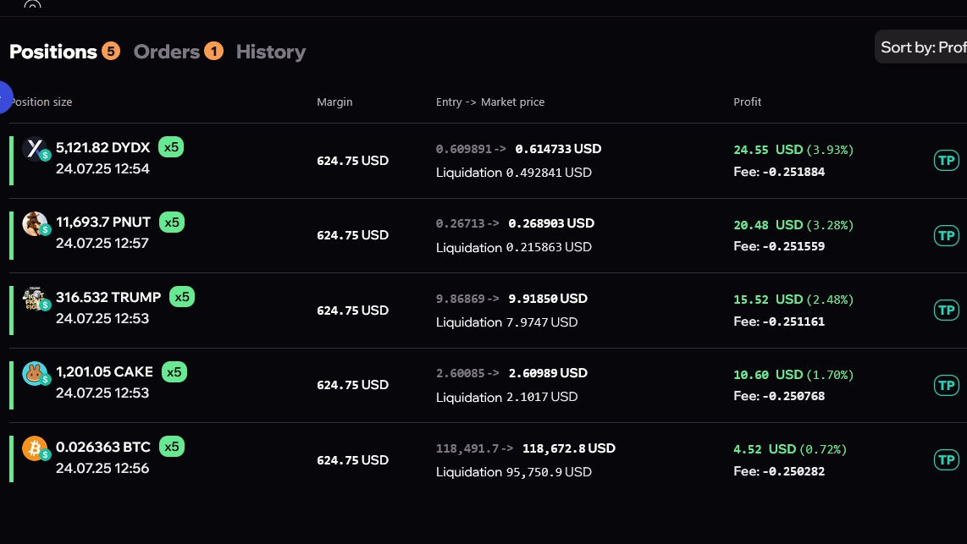Screen dimensions: 967x544
Task: Click Fee -0.251559 on PNUT row
Action: click(x=779, y=246)
